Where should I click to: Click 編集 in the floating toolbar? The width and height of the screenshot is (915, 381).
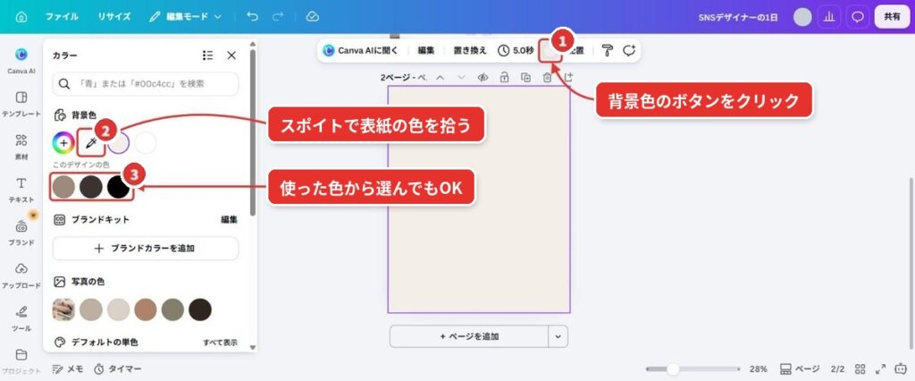point(426,51)
